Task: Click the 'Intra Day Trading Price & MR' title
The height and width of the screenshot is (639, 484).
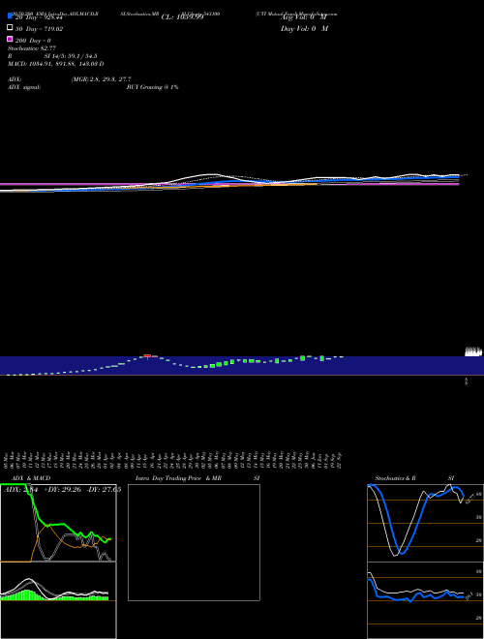Action: pos(178,478)
